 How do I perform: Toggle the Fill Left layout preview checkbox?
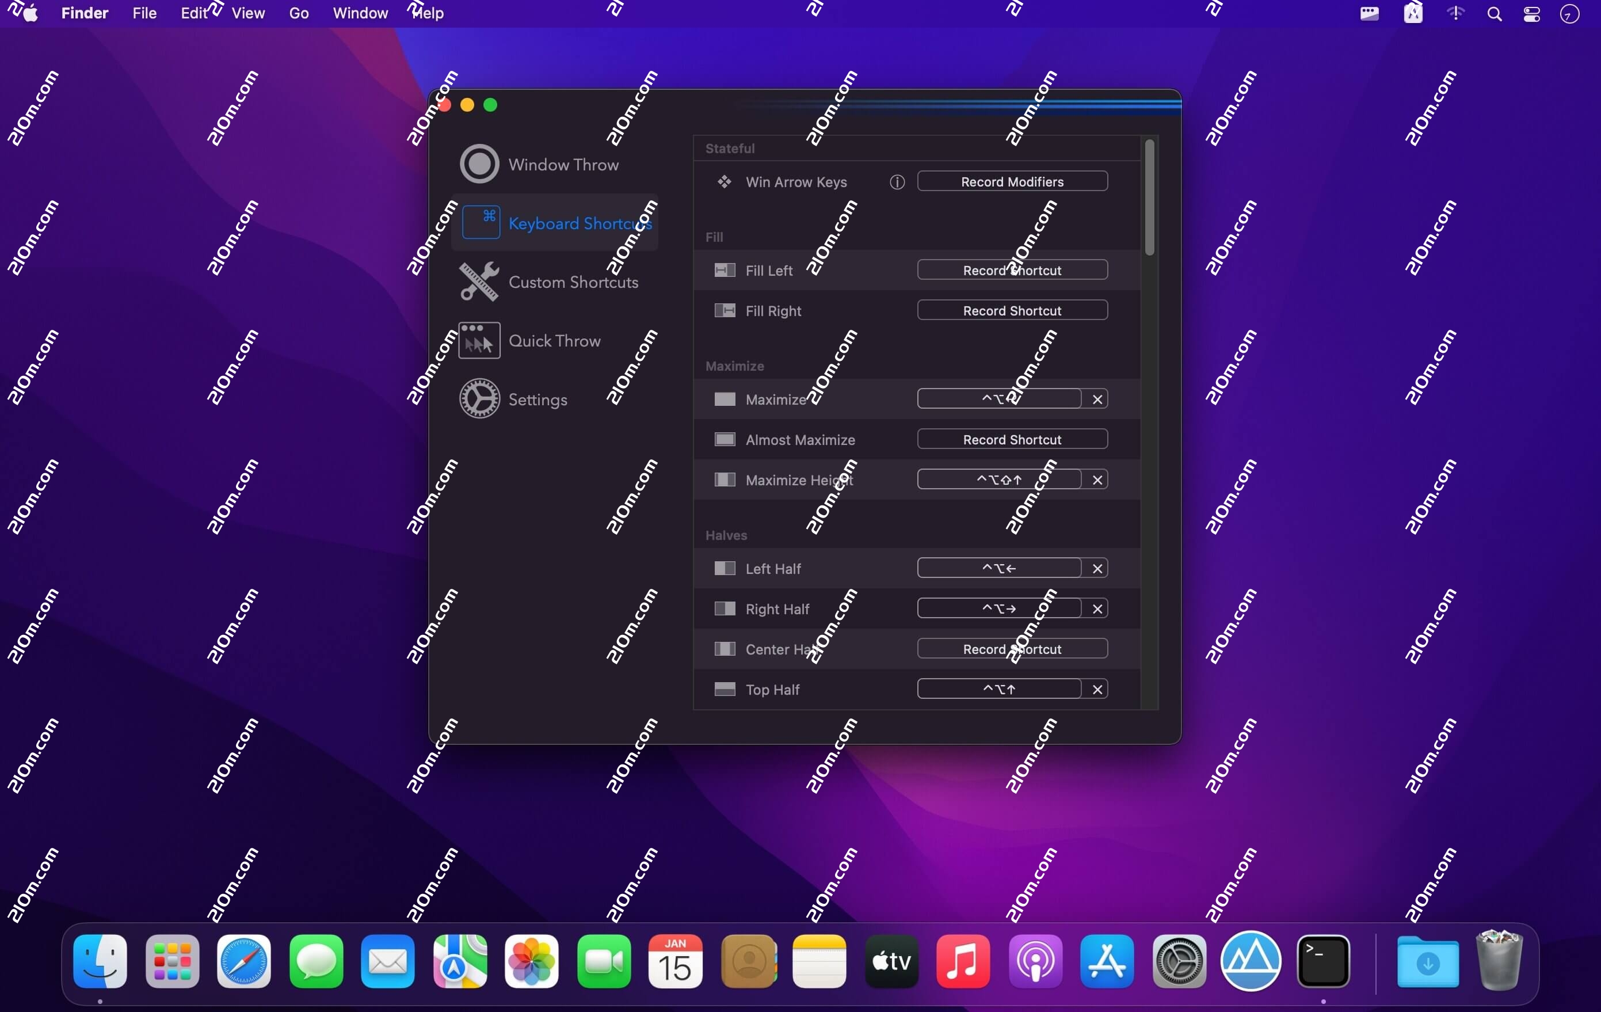point(725,270)
